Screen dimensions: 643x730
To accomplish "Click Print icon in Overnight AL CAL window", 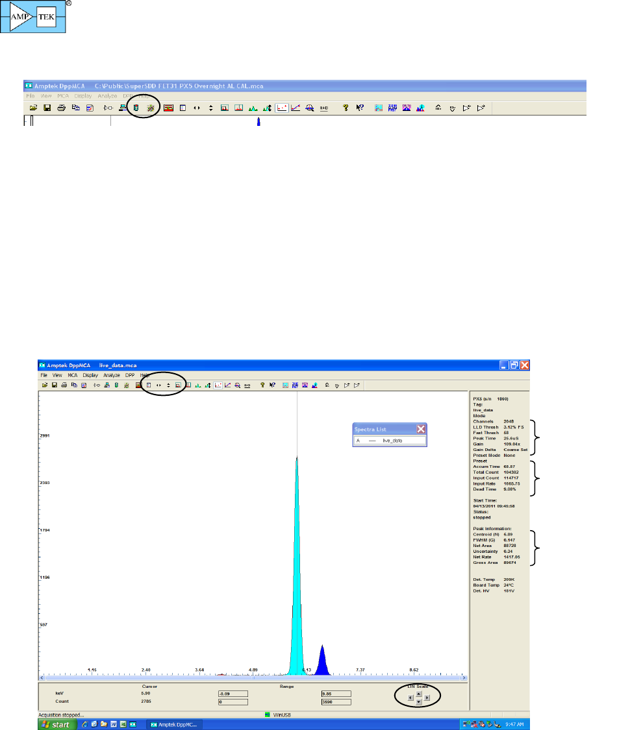I will point(61,108).
